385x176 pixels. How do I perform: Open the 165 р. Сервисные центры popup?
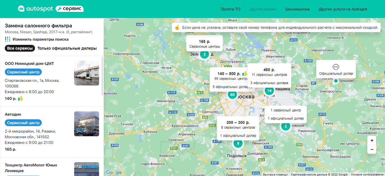[204, 43]
